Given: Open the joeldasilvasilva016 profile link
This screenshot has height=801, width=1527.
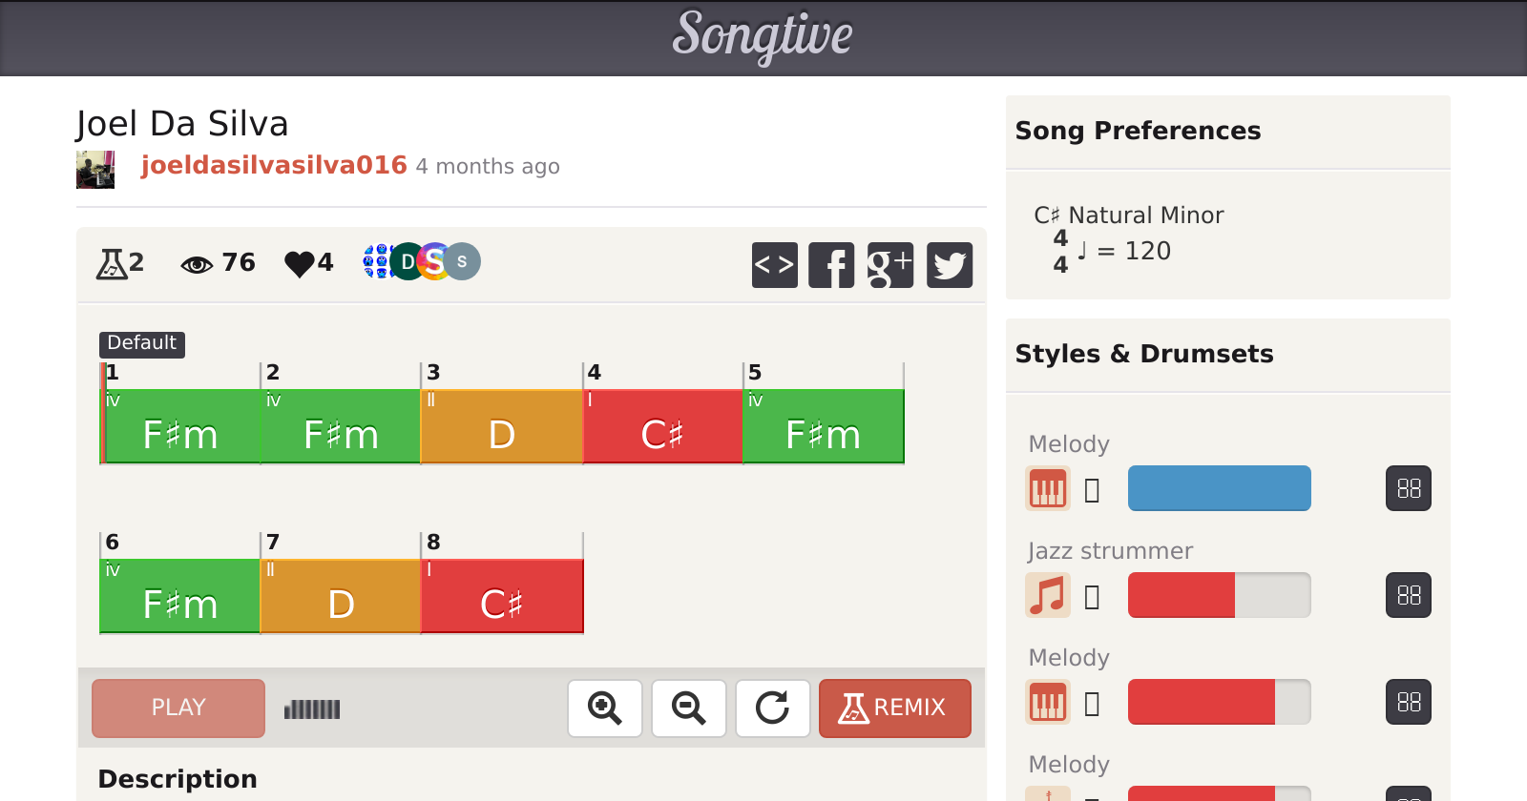Looking at the screenshot, I should tap(274, 166).
